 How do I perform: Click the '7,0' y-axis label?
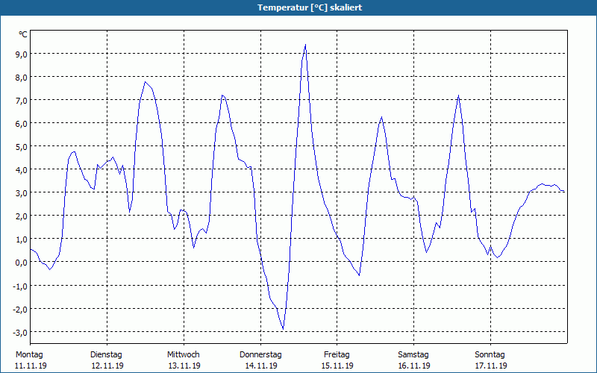pyautogui.click(x=22, y=101)
